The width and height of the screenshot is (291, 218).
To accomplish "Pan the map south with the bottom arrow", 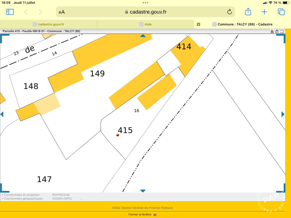I will click(x=143, y=191).
